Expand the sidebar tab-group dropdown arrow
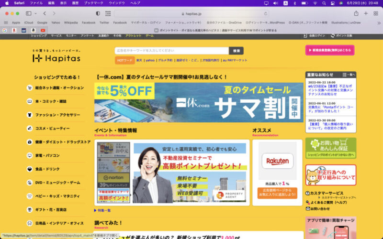 (x=35, y=14)
